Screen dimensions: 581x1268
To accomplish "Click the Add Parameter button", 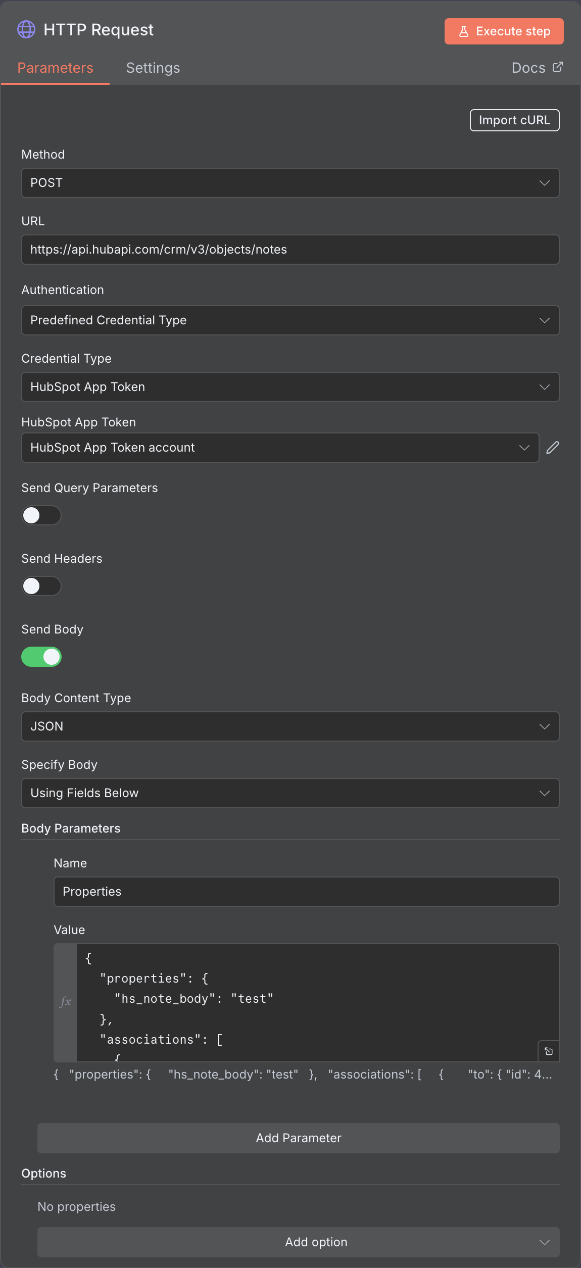I will [299, 1138].
